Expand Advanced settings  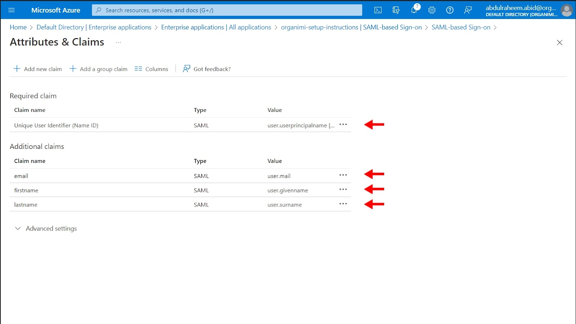pyautogui.click(x=46, y=228)
